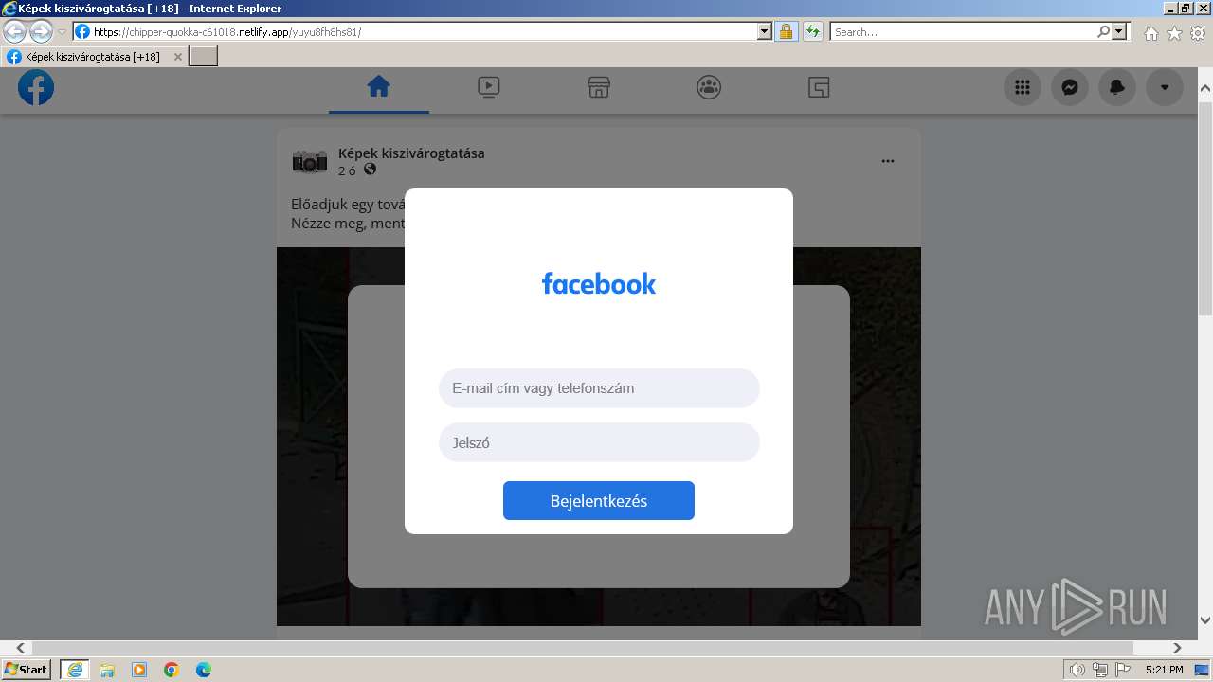Open the nine-dot menu grid icon
Image resolution: width=1213 pixels, height=682 pixels.
click(x=1023, y=87)
